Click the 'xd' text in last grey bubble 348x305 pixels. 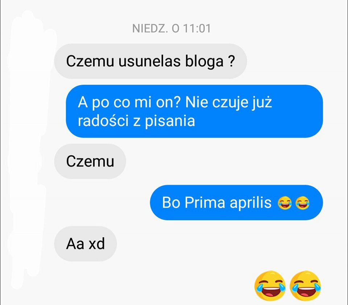96,244
